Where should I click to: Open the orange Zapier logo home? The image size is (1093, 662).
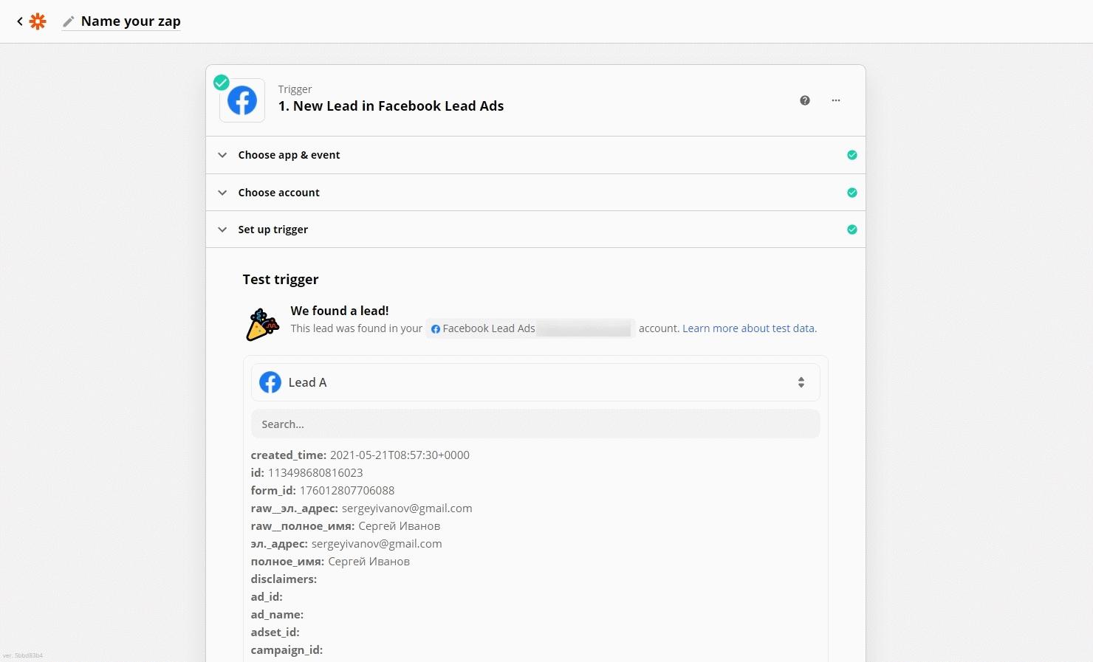(x=38, y=21)
